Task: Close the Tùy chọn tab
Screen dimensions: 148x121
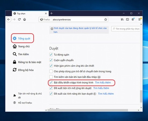Action: (x=46, y=13)
